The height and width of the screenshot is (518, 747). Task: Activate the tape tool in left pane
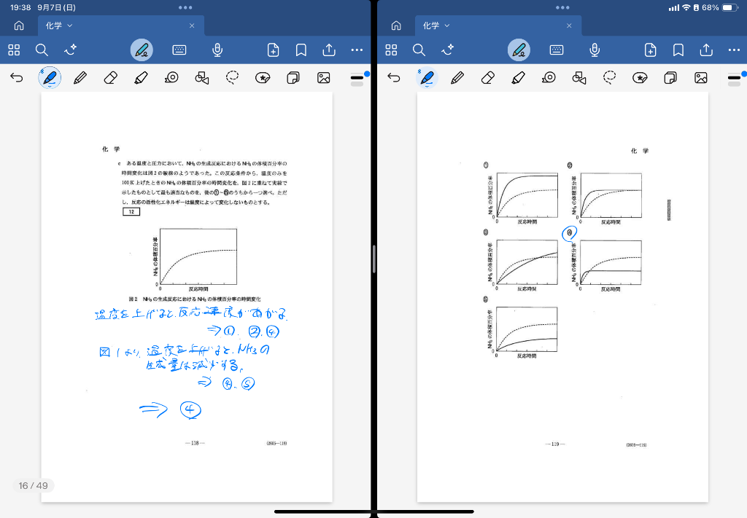pos(171,78)
